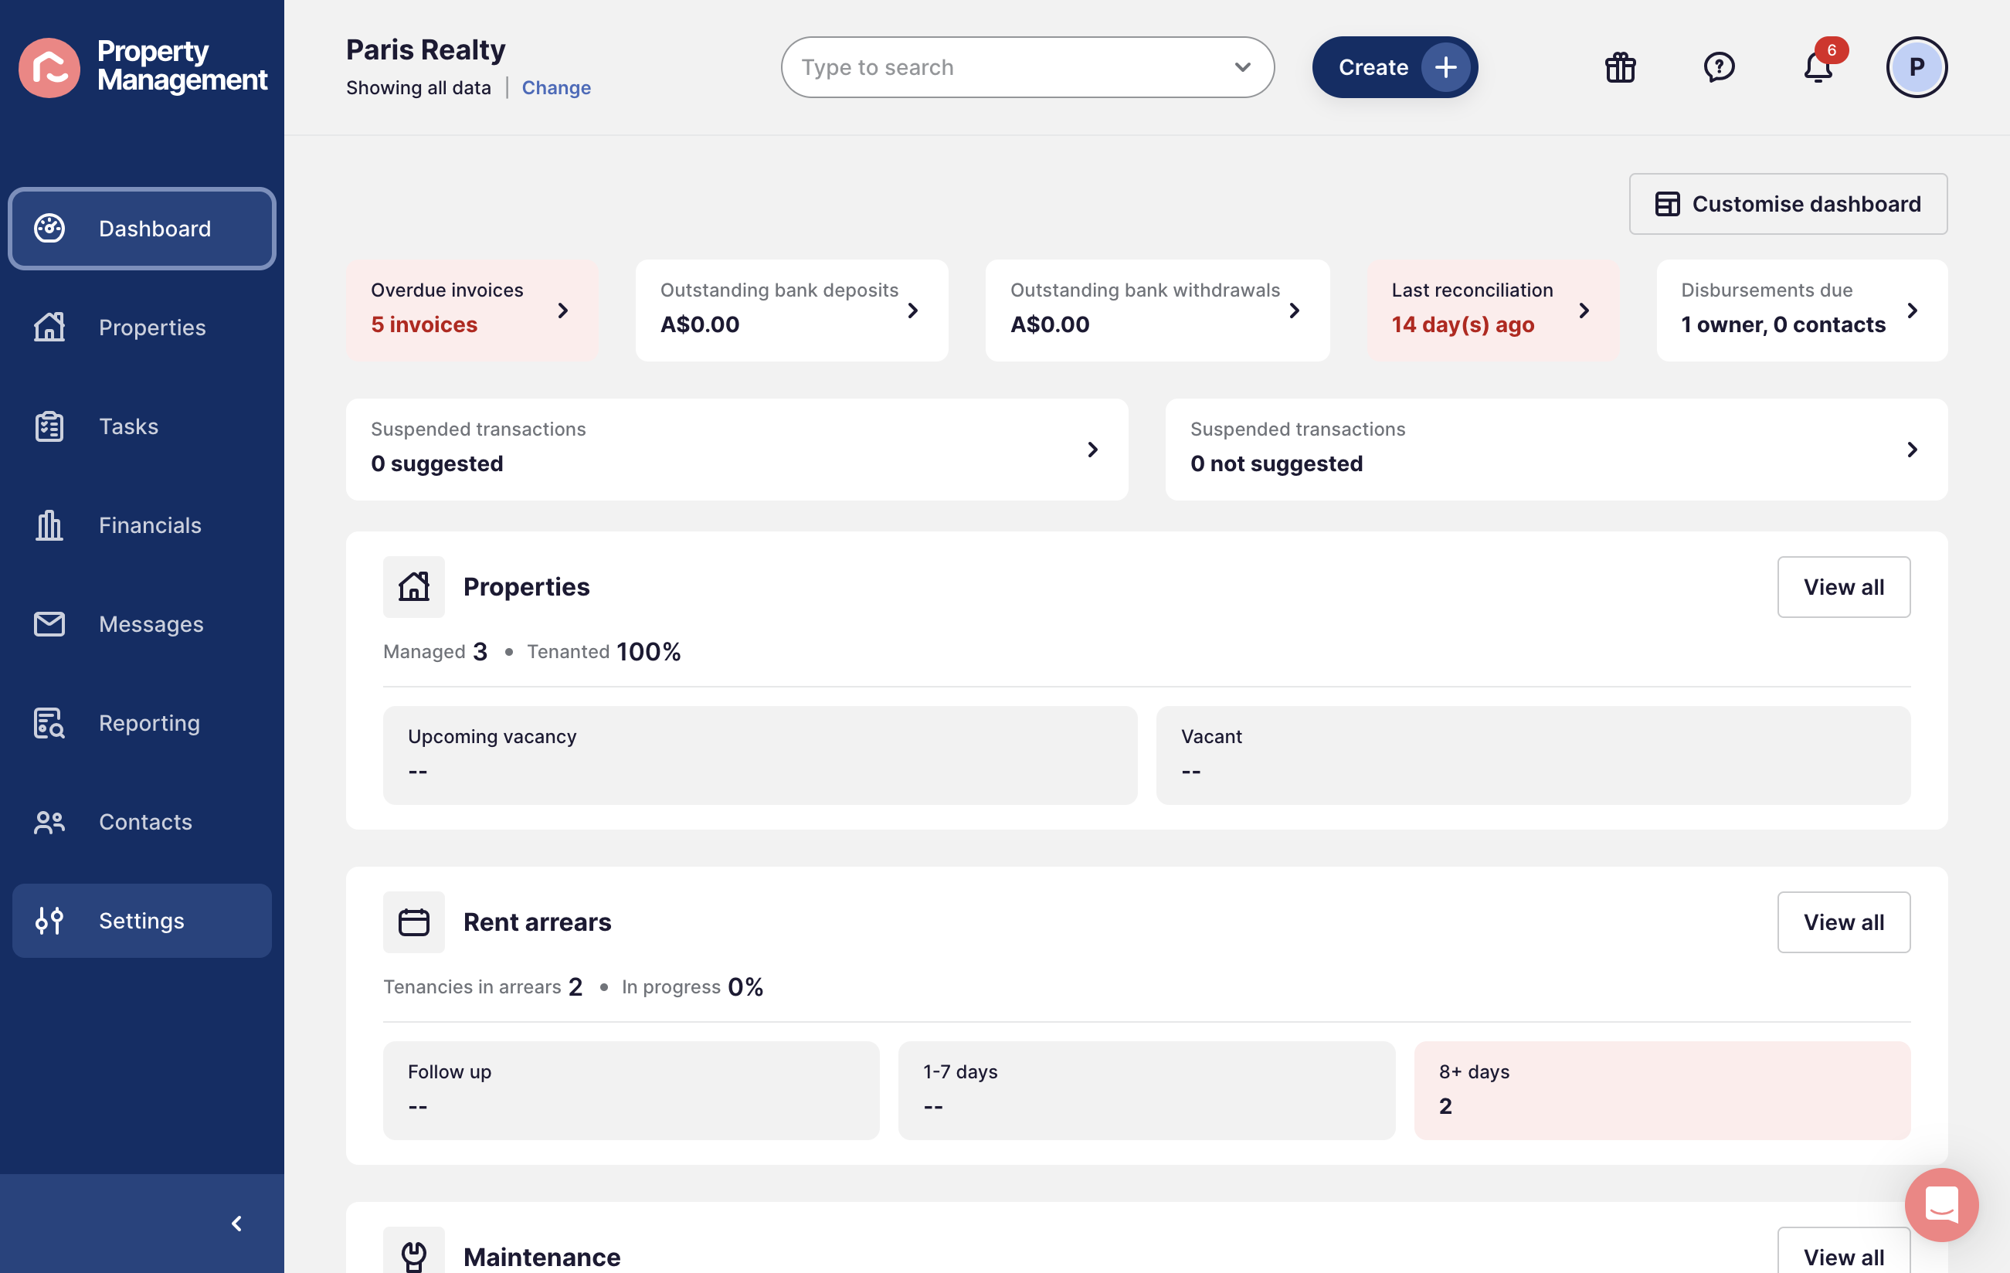Open the 1-7 days arrears tile
The image size is (2010, 1273).
[x=1146, y=1089]
